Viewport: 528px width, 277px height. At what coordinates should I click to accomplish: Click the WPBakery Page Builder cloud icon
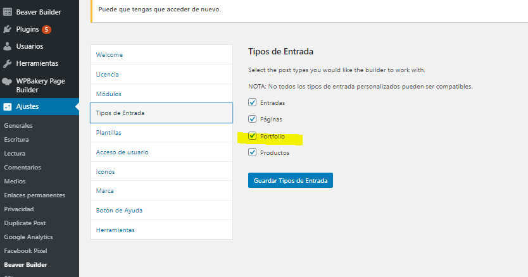click(x=7, y=81)
